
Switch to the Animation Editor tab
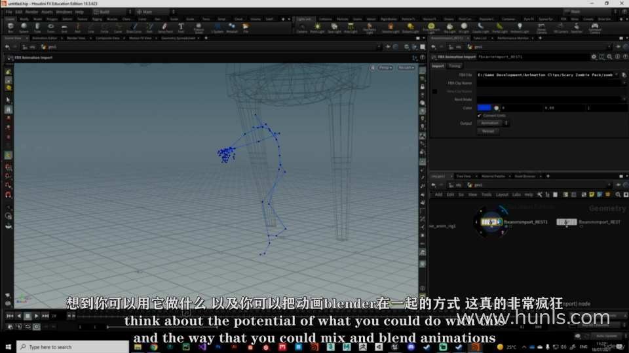click(45, 38)
